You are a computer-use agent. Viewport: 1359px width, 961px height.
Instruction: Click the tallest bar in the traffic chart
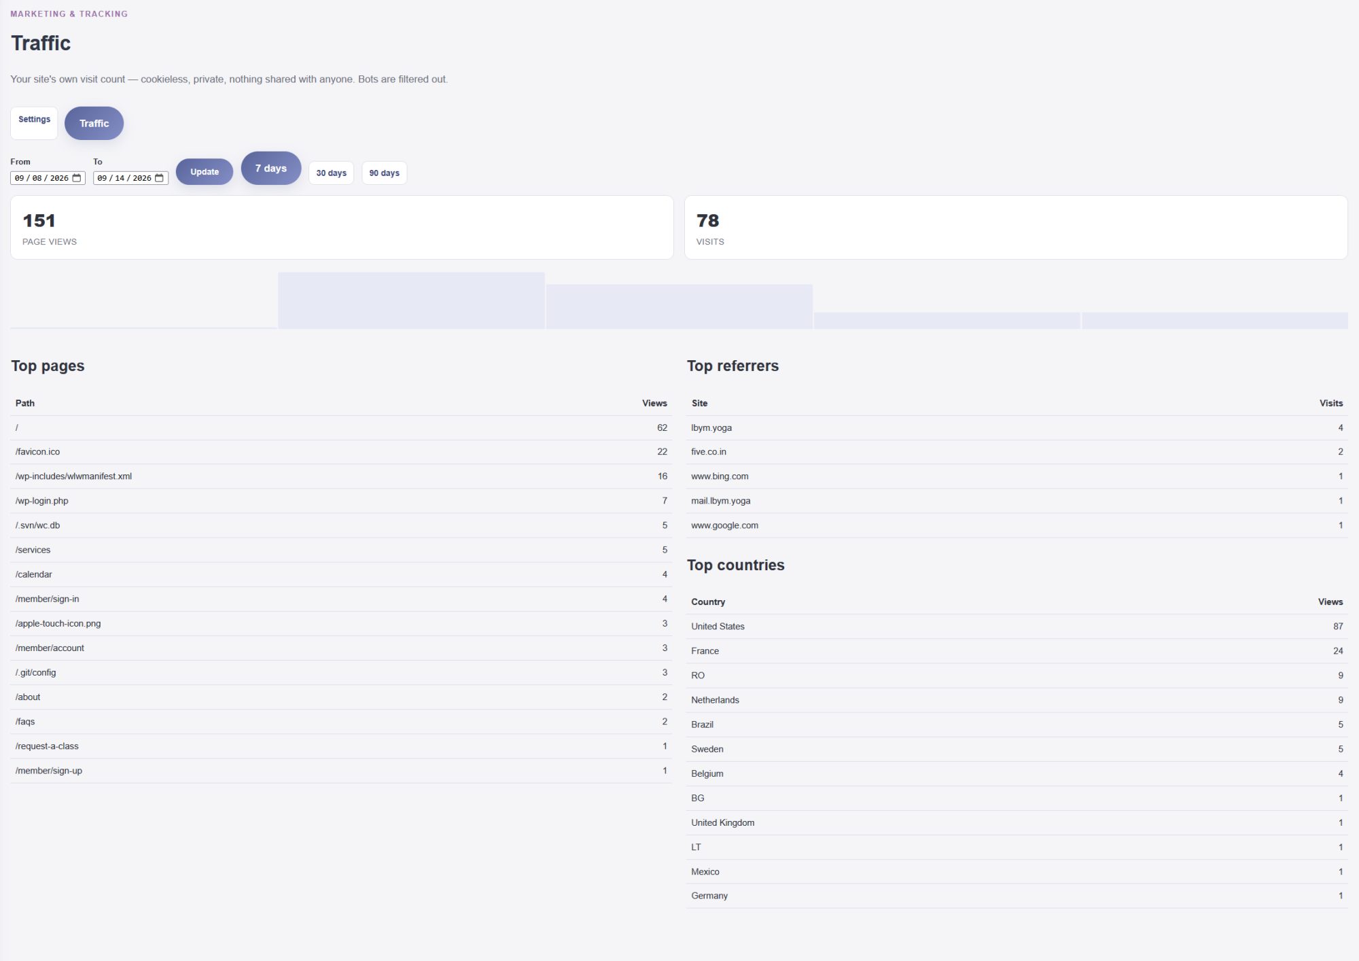click(x=411, y=300)
